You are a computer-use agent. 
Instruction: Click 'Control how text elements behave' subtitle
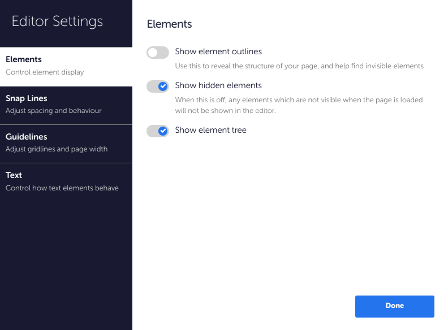point(62,188)
